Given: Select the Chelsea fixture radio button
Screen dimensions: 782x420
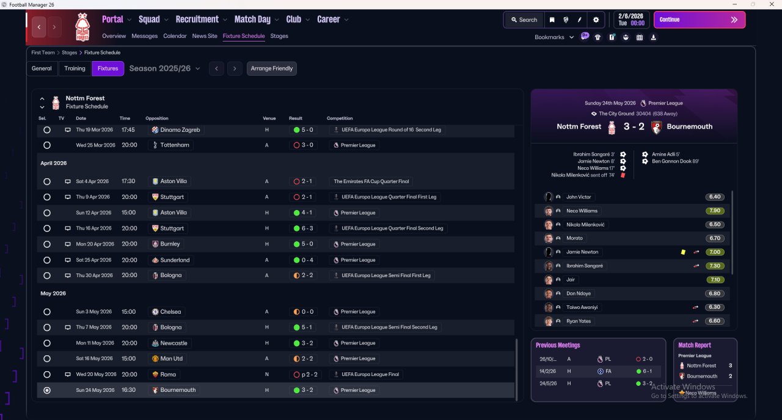Looking at the screenshot, I should click(x=47, y=312).
